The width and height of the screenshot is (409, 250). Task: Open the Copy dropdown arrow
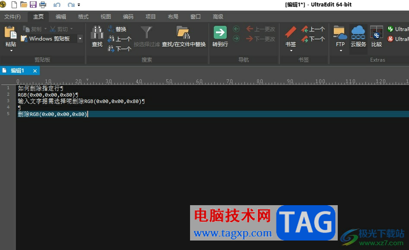45,29
